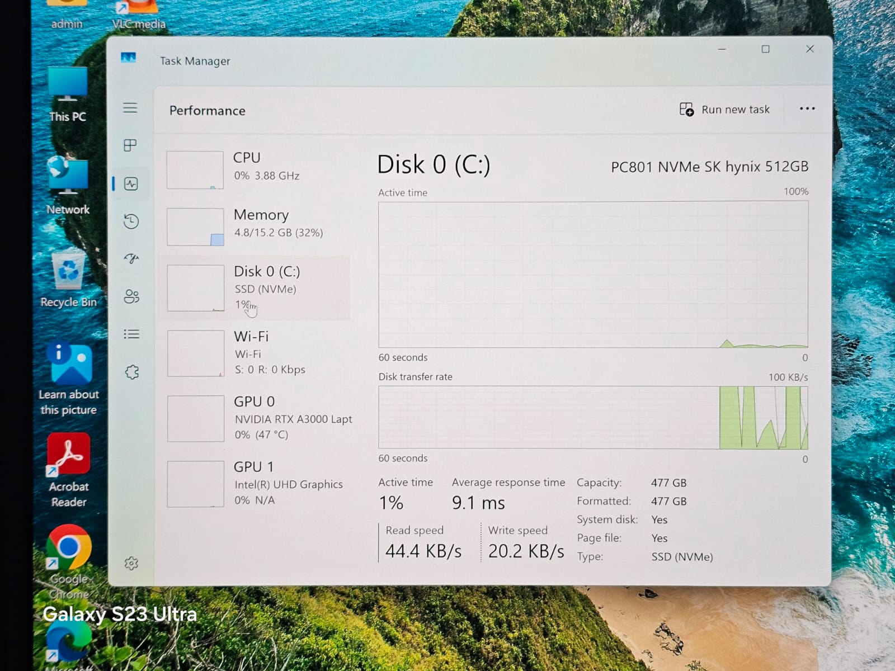Open the Services page puzzle icon

coord(132,372)
